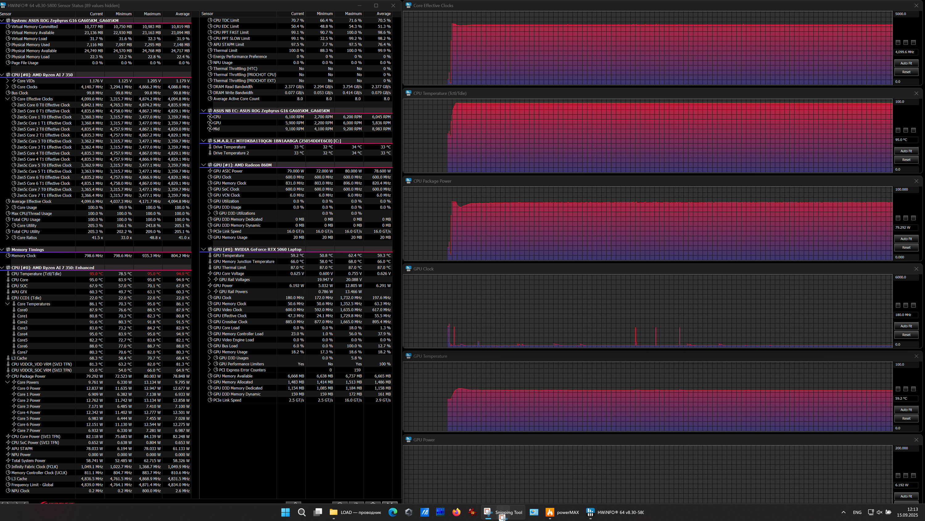
Task: Open Firefox from the taskbar
Action: tap(456, 512)
